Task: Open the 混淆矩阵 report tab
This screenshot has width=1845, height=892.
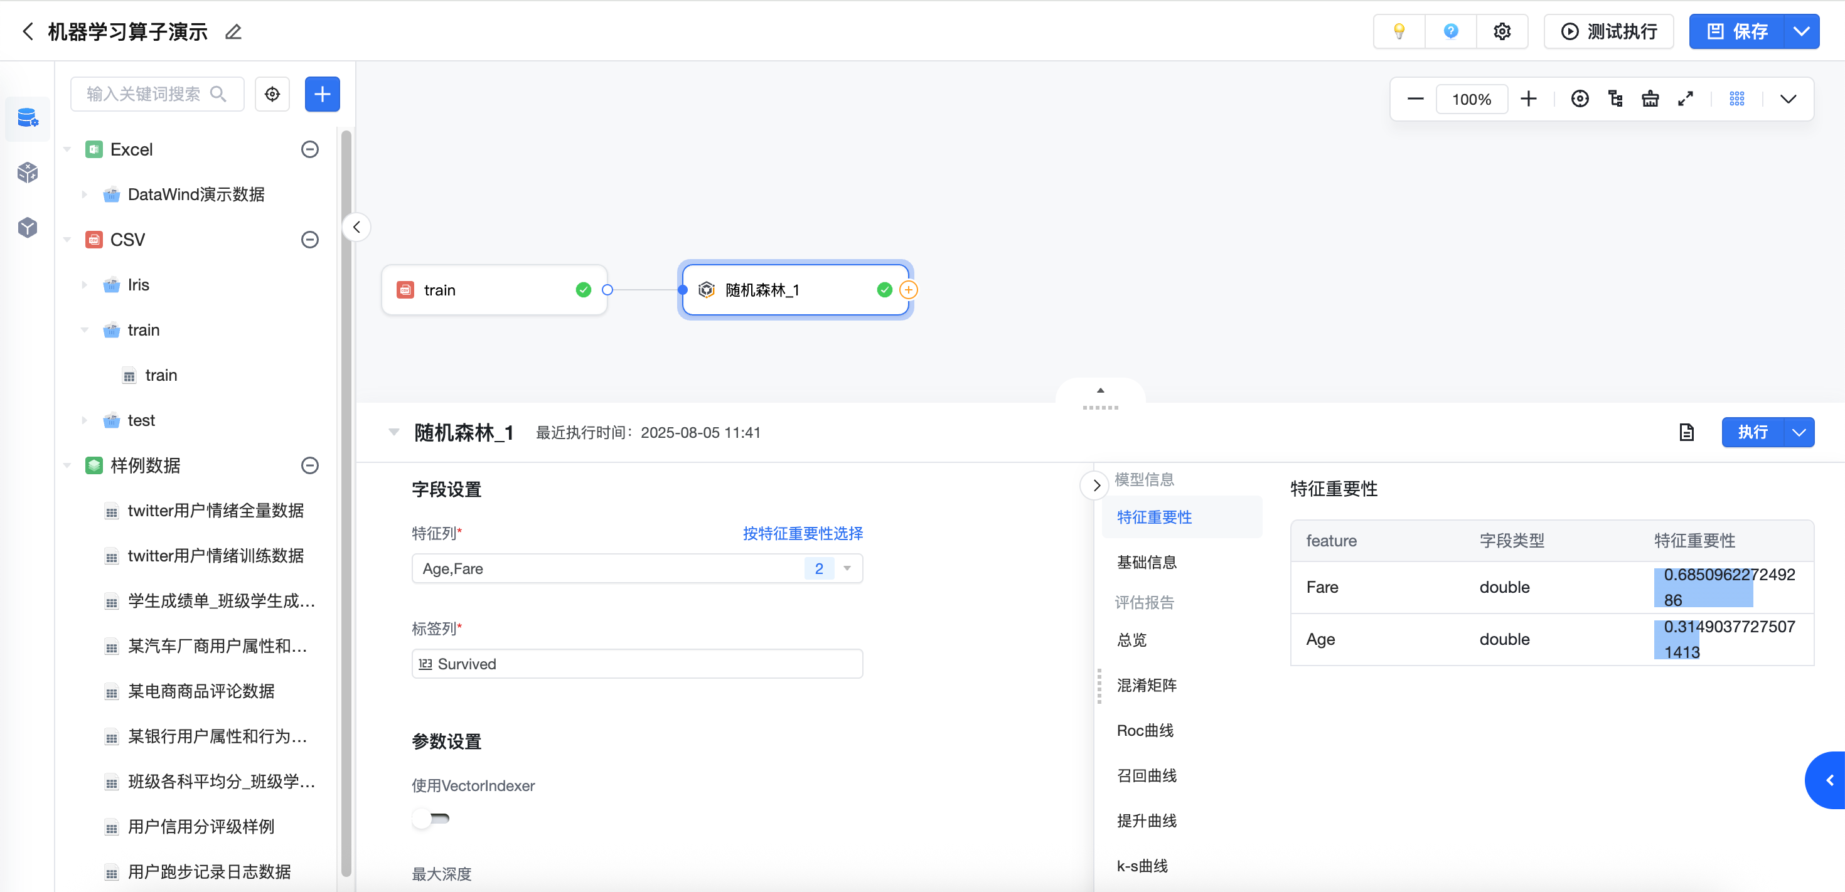Action: click(x=1147, y=685)
